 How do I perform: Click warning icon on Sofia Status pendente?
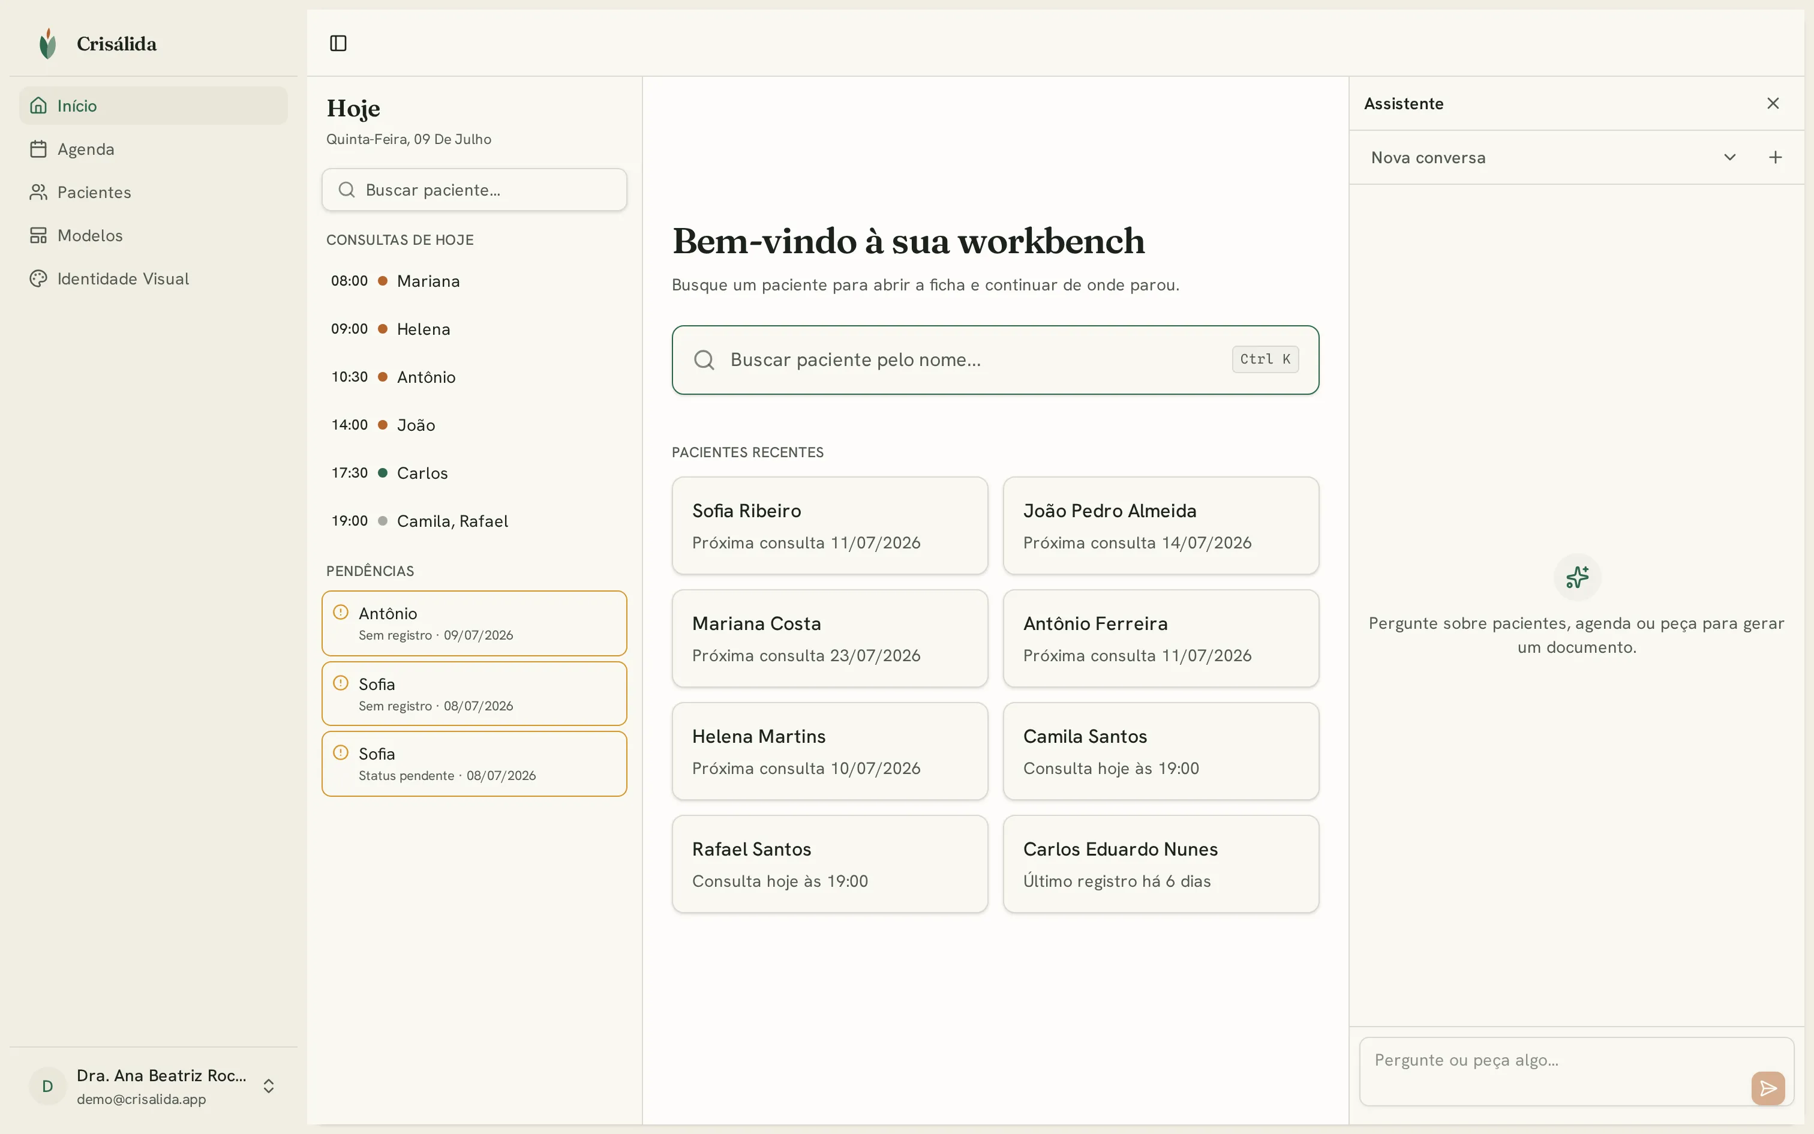pyautogui.click(x=340, y=752)
